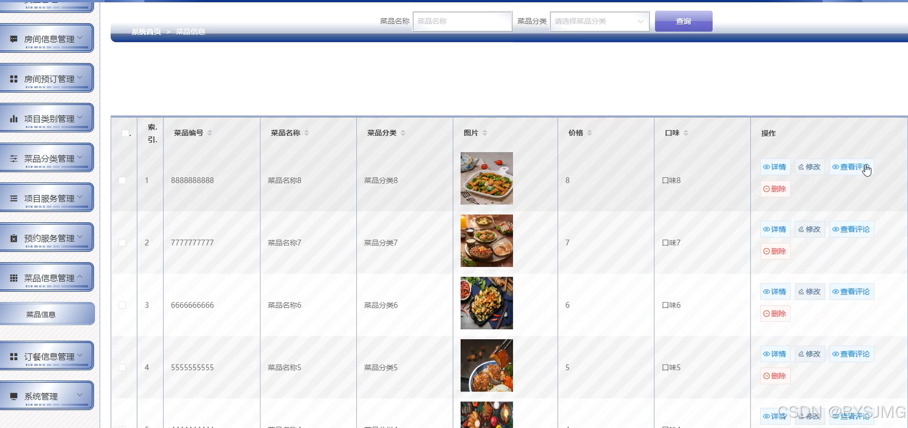Sort by 菜品名称 column arrows

pyautogui.click(x=307, y=133)
